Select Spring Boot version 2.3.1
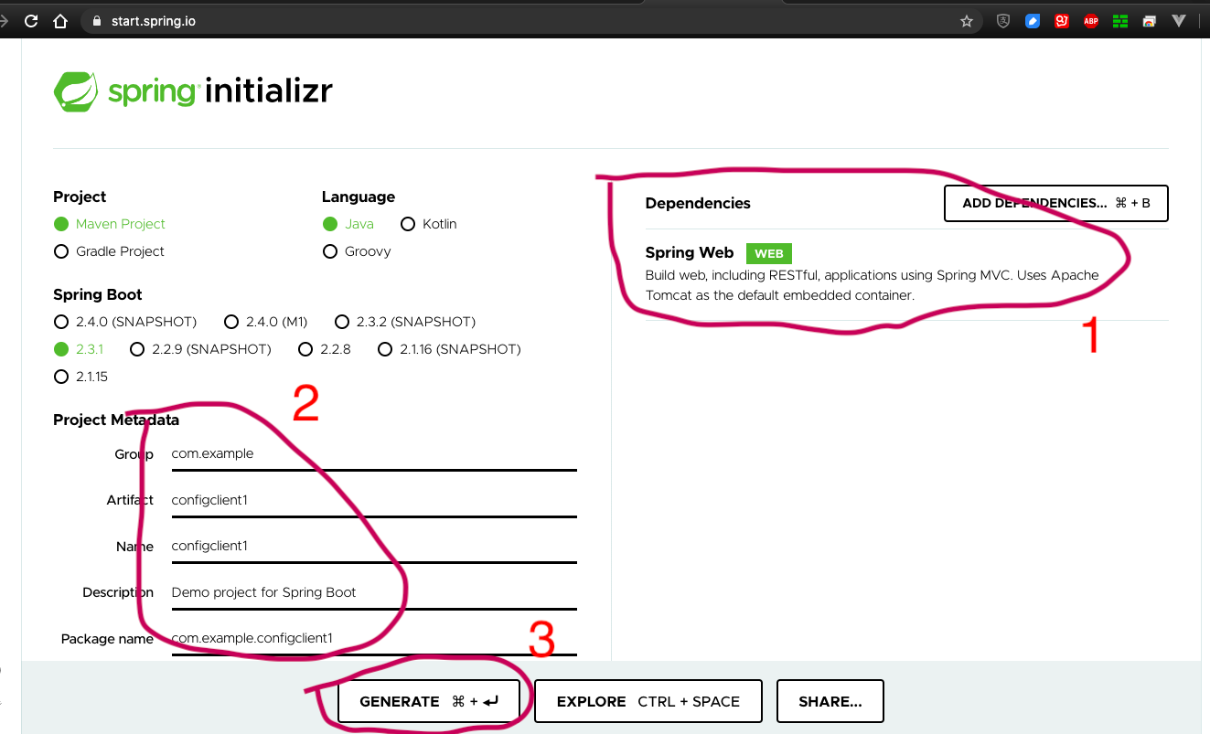The width and height of the screenshot is (1210, 734). coord(79,349)
